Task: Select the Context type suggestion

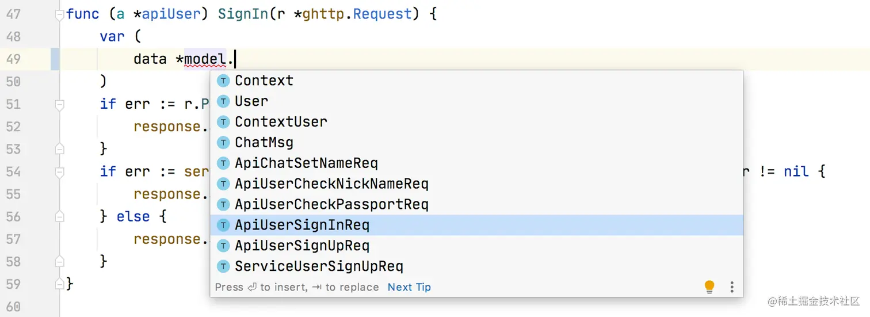Action: [x=476, y=81]
